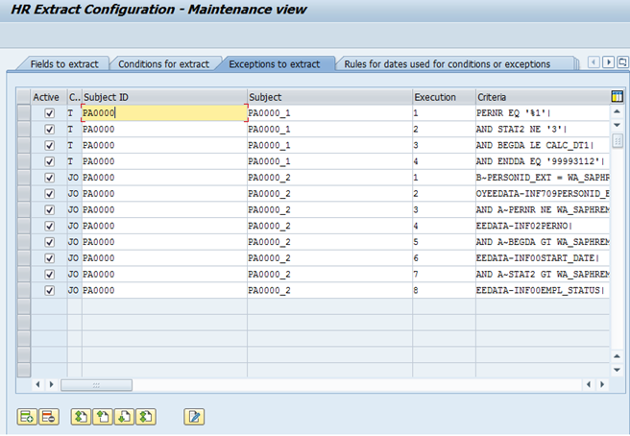This screenshot has width=630, height=436.
Task: Toggle Active checkbox for PA0000_2 execution 5
Action: pyautogui.click(x=49, y=242)
